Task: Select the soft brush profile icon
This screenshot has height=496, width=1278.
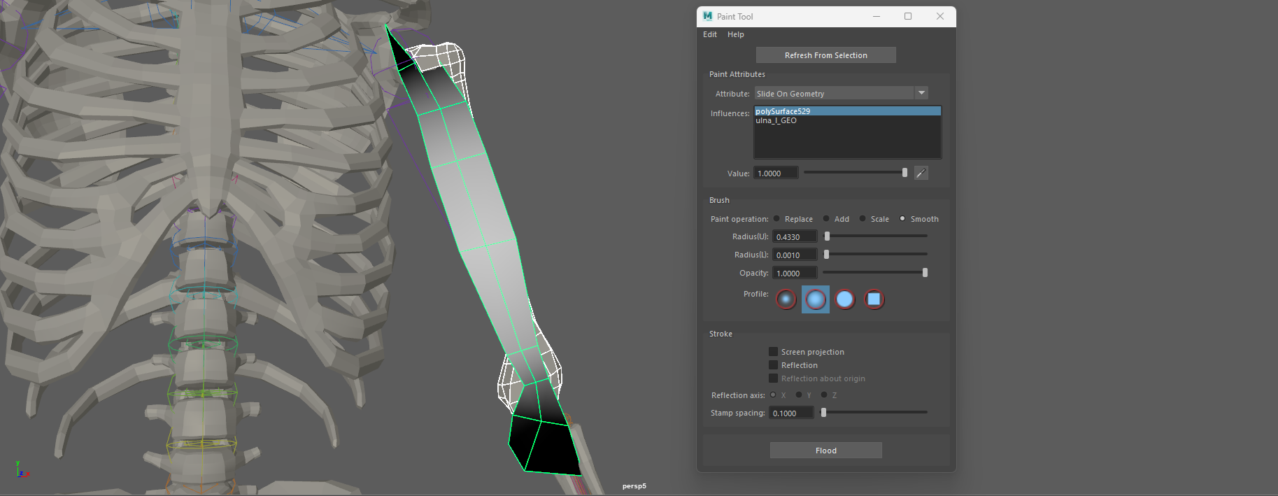Action: tap(816, 299)
